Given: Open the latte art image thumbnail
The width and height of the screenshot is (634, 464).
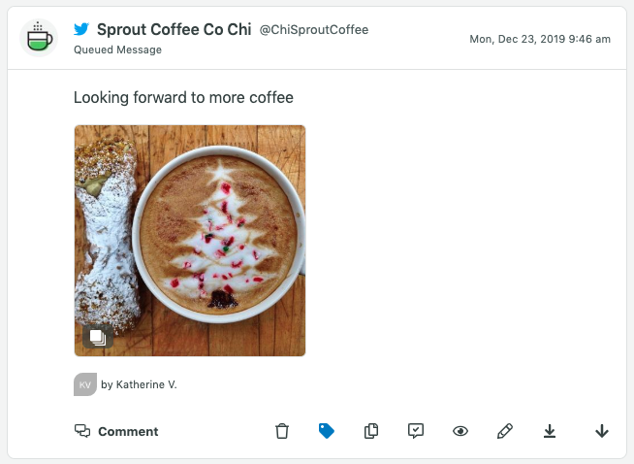Looking at the screenshot, I should [x=190, y=241].
